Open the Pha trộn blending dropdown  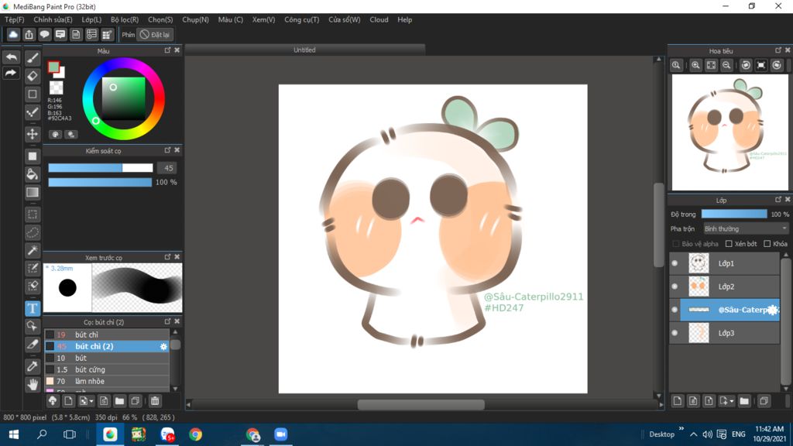[746, 228]
